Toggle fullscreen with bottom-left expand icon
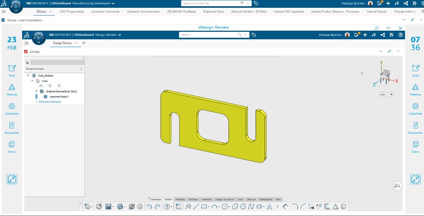This screenshot has height=216, width=424. tap(12, 179)
